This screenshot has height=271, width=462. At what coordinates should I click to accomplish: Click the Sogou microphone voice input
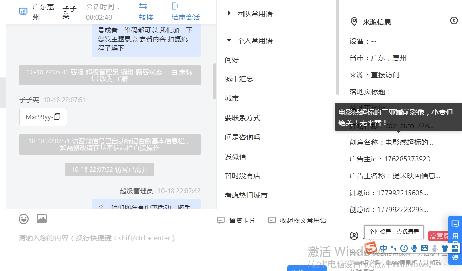(414, 248)
